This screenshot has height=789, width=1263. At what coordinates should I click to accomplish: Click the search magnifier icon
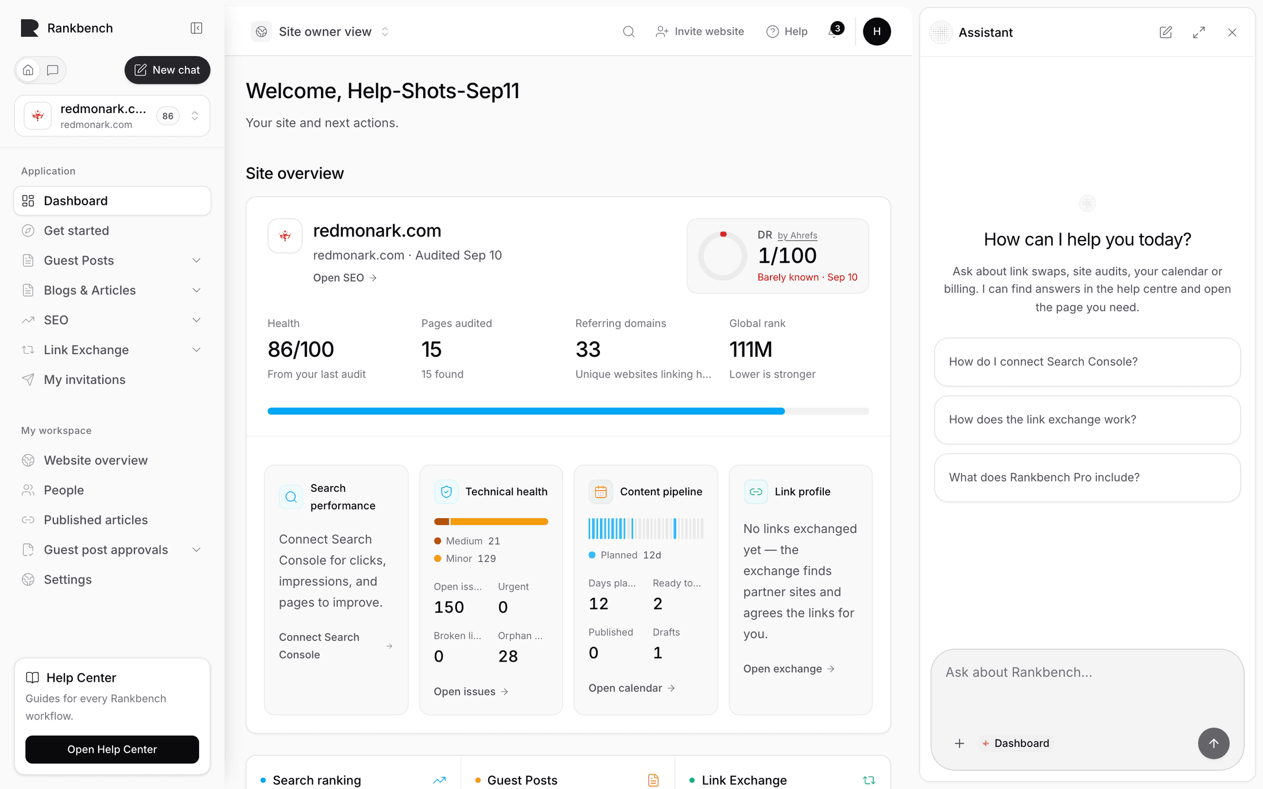(x=629, y=32)
